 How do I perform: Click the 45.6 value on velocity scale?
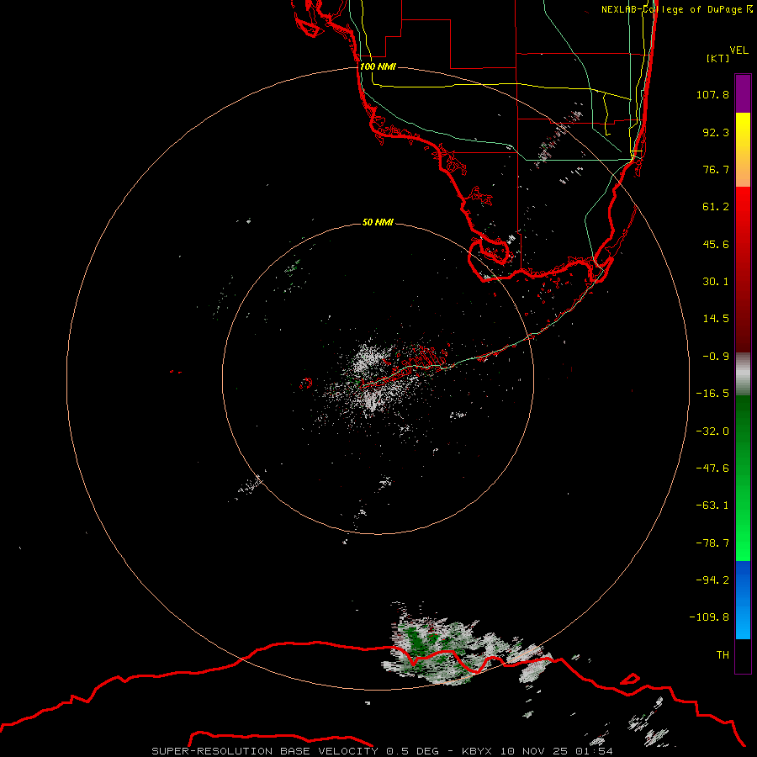coord(716,244)
